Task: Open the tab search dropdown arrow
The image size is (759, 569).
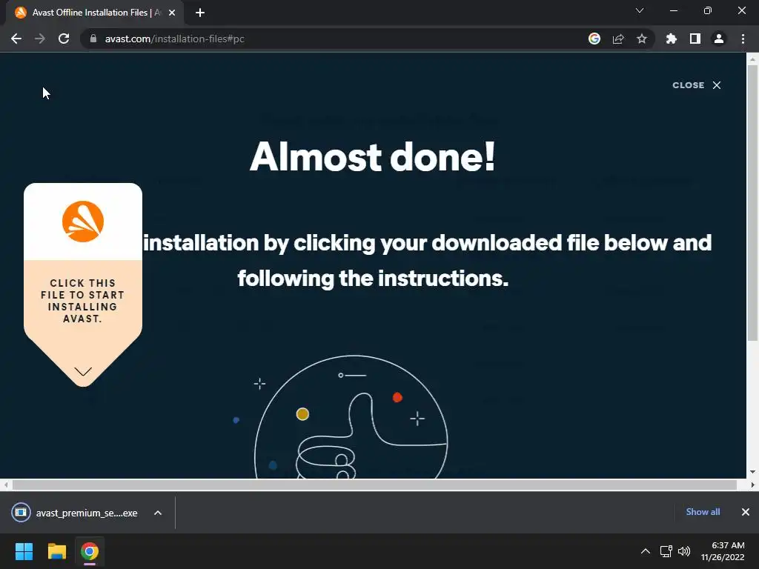Action: (x=640, y=10)
